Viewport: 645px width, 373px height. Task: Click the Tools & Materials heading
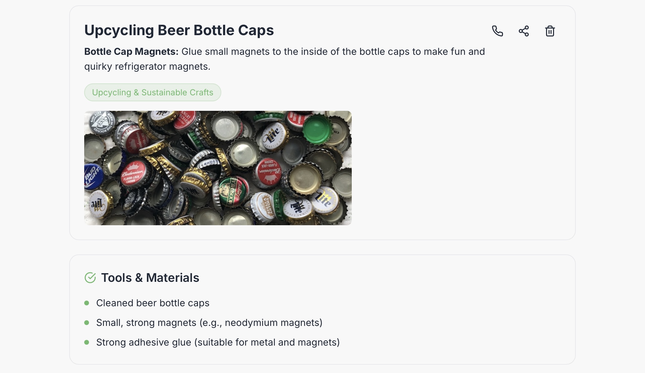(x=150, y=278)
